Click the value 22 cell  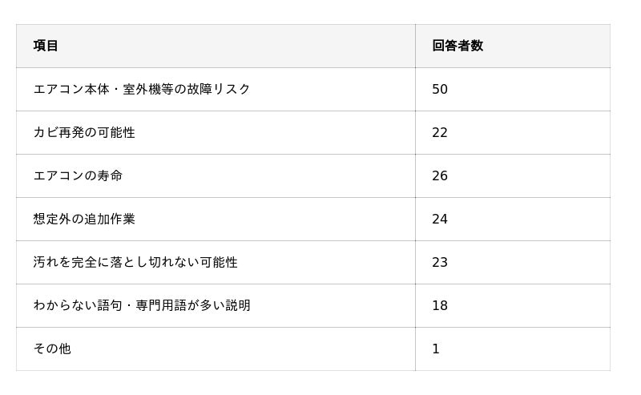click(x=440, y=132)
